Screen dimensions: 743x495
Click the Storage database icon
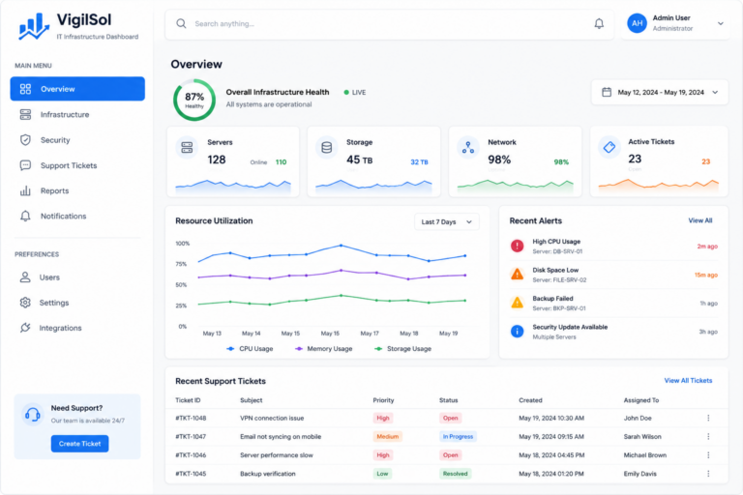(x=326, y=148)
